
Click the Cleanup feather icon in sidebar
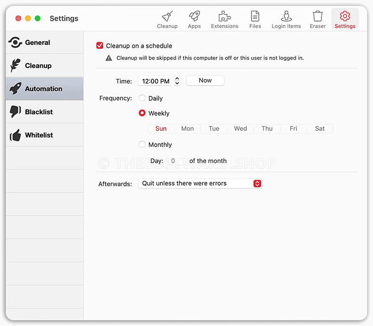pos(15,66)
